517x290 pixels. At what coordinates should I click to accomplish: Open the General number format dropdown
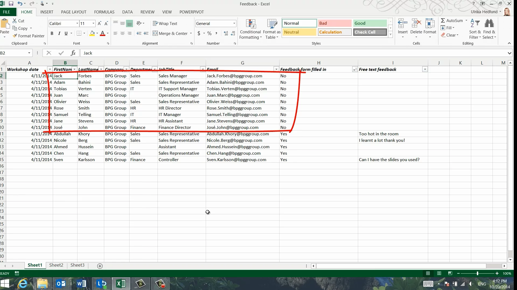[234, 24]
